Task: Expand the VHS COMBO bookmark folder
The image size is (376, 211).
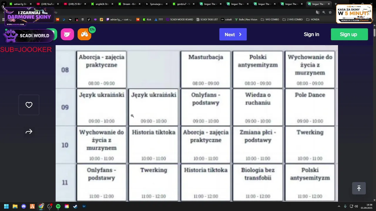Action: [270, 20]
